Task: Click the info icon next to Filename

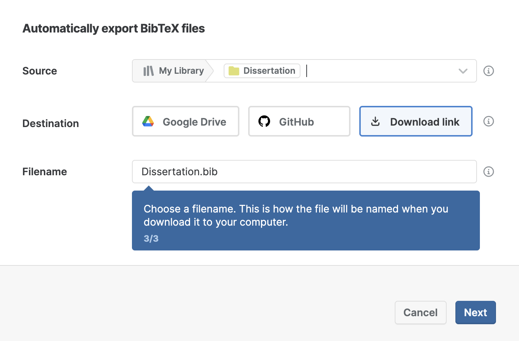Action: (x=488, y=172)
